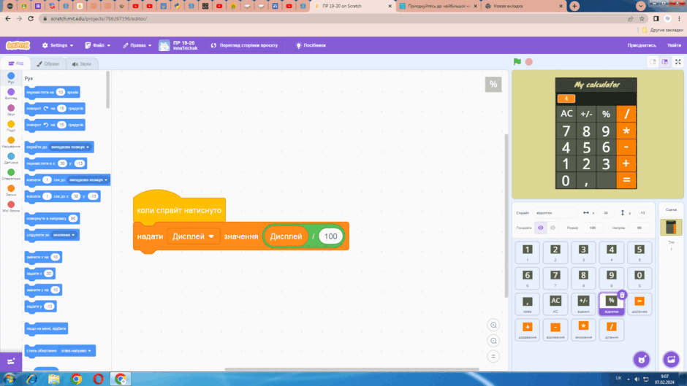Show the sprite using the eye toggle
The width and height of the screenshot is (687, 386).
point(541,228)
